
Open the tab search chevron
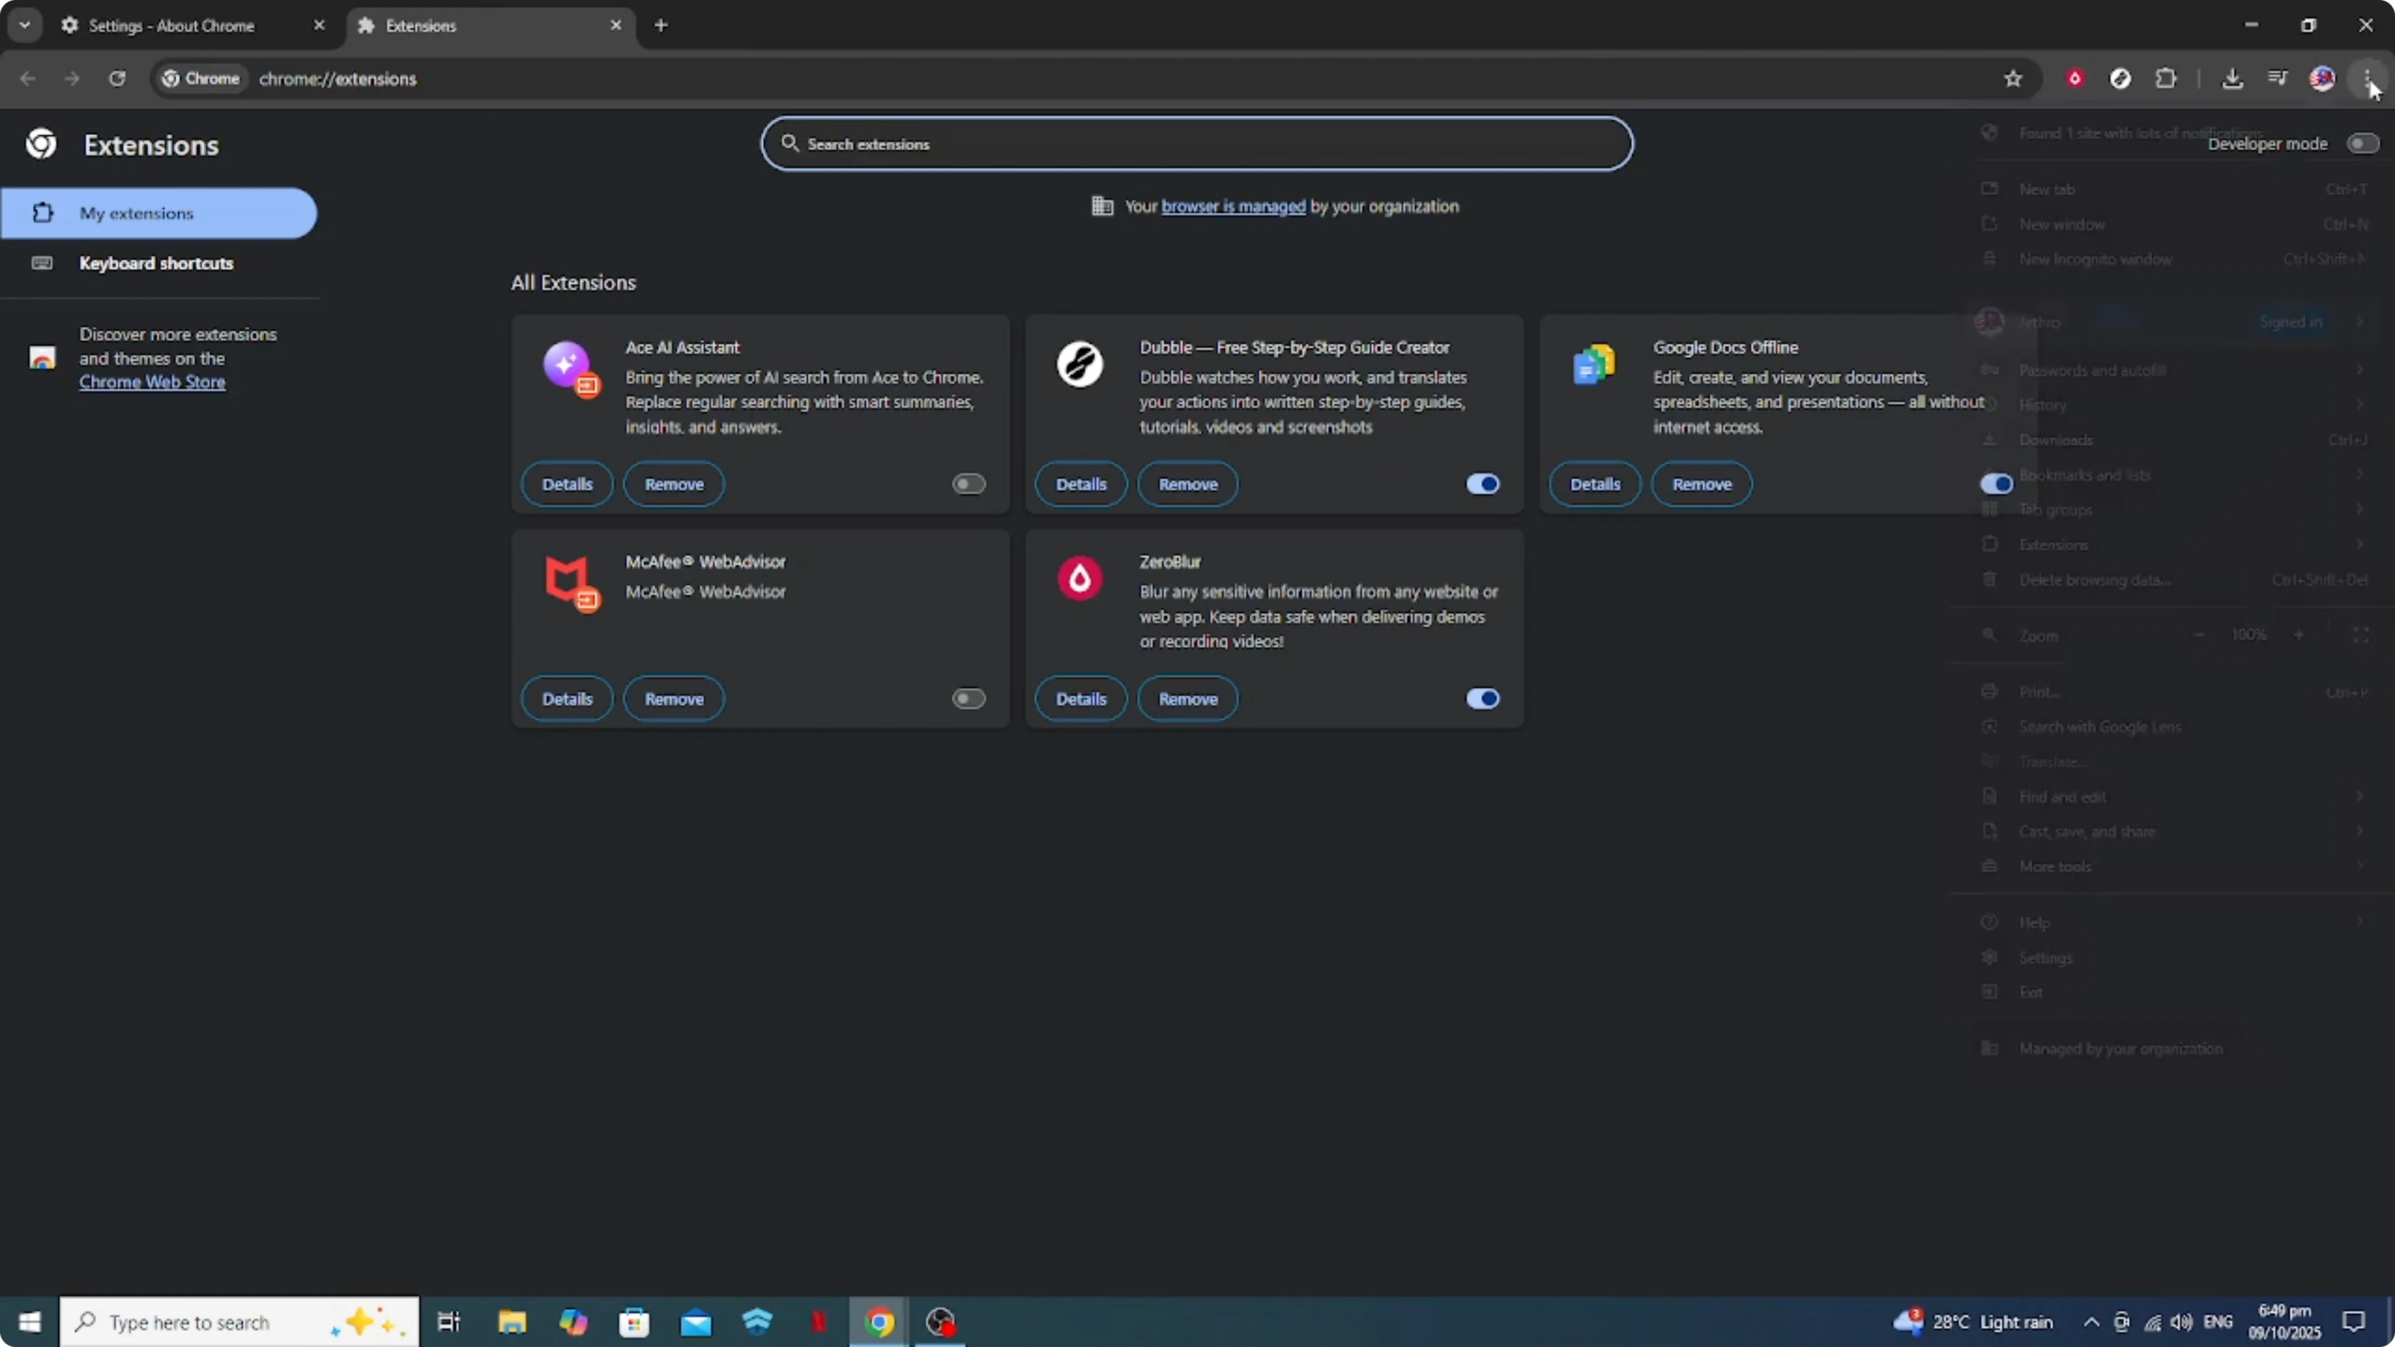(25, 25)
